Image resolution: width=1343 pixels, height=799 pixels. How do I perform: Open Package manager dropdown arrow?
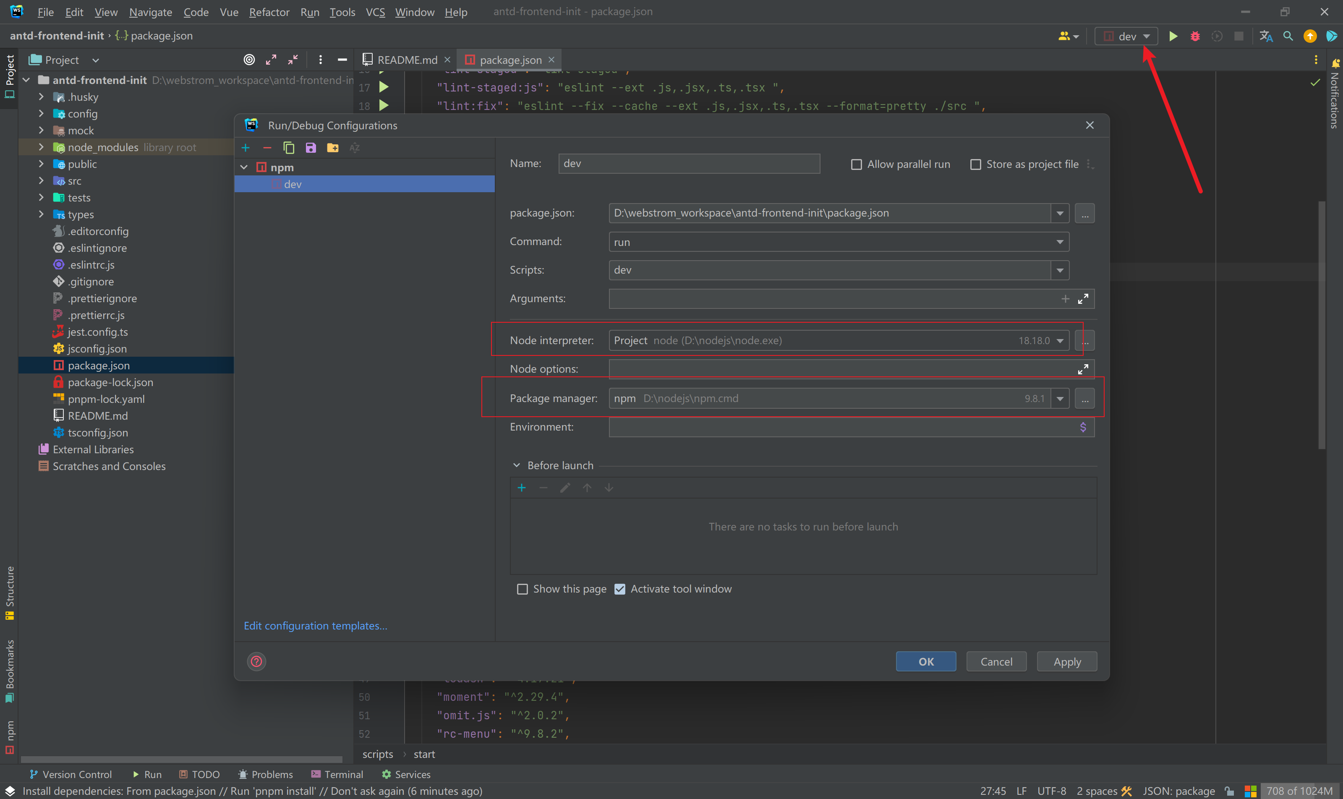click(1060, 398)
